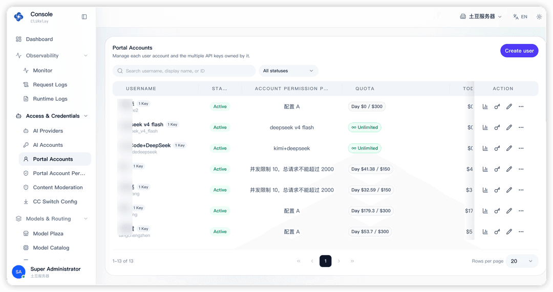
Task: Jump to the first page arrows
Action: point(299,261)
